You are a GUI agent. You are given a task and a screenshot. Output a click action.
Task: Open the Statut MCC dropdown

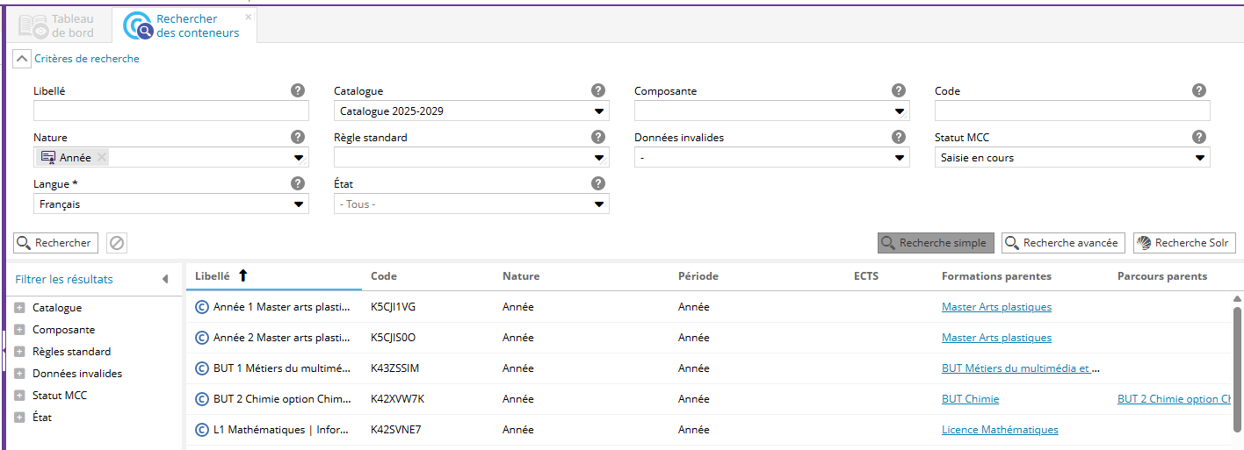(x=1200, y=158)
